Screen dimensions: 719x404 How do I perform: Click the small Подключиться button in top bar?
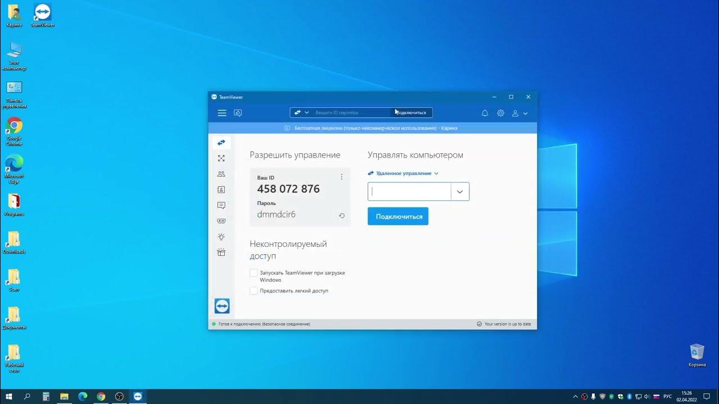(411, 113)
